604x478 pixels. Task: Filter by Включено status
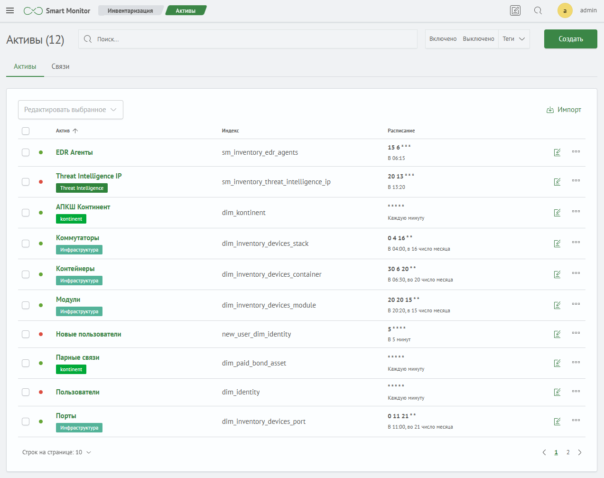pyautogui.click(x=443, y=39)
